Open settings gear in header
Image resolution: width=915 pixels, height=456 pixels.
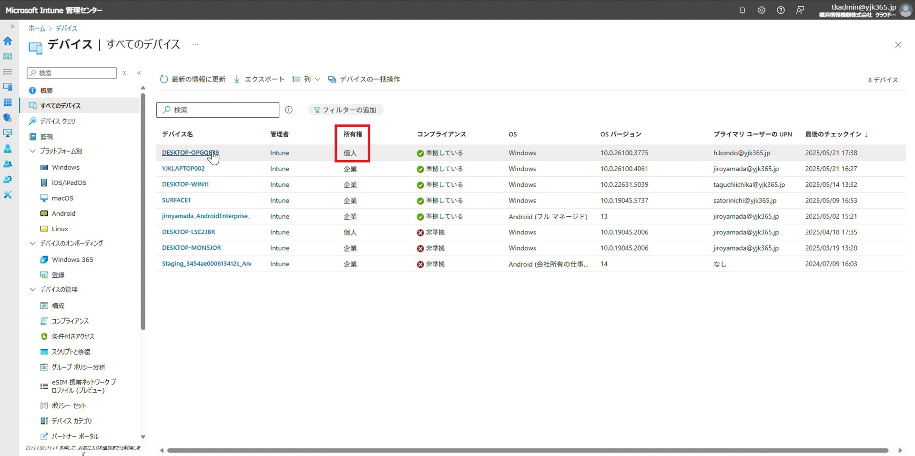762,10
